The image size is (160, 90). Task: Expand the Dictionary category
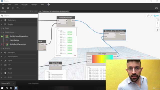[1, 20]
